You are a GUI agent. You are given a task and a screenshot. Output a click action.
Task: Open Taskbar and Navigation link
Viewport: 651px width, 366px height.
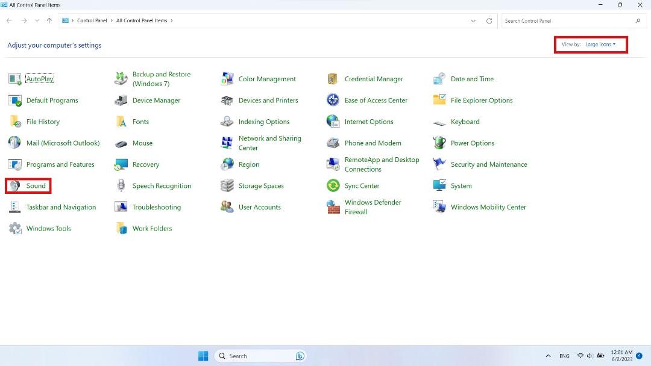point(61,207)
